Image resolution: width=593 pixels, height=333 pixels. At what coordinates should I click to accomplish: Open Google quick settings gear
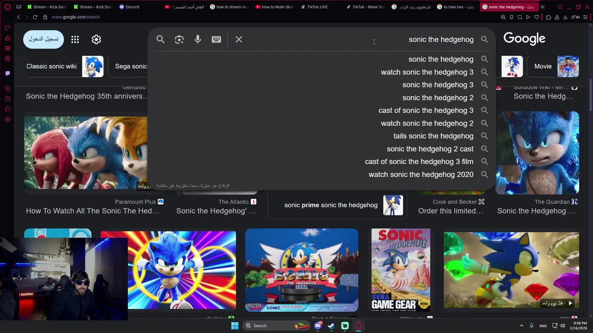(96, 40)
